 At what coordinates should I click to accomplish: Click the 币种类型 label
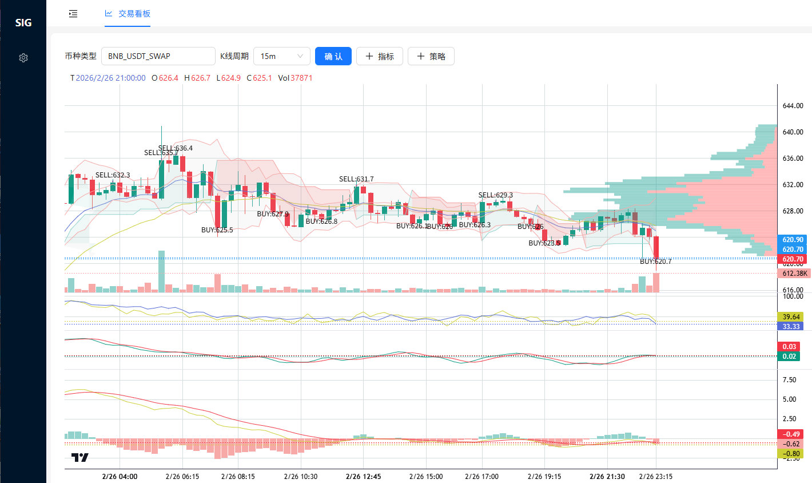click(81, 56)
